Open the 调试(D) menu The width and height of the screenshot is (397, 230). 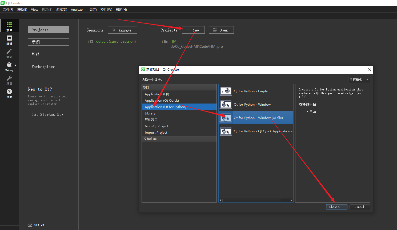(x=62, y=10)
